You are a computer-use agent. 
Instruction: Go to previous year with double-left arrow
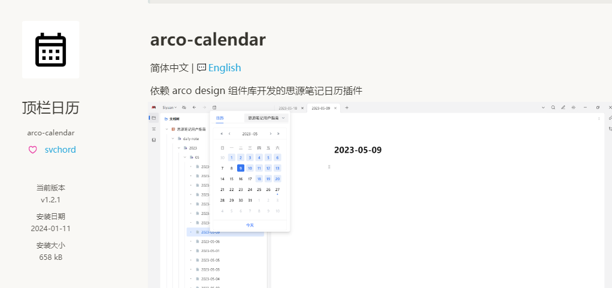click(222, 134)
